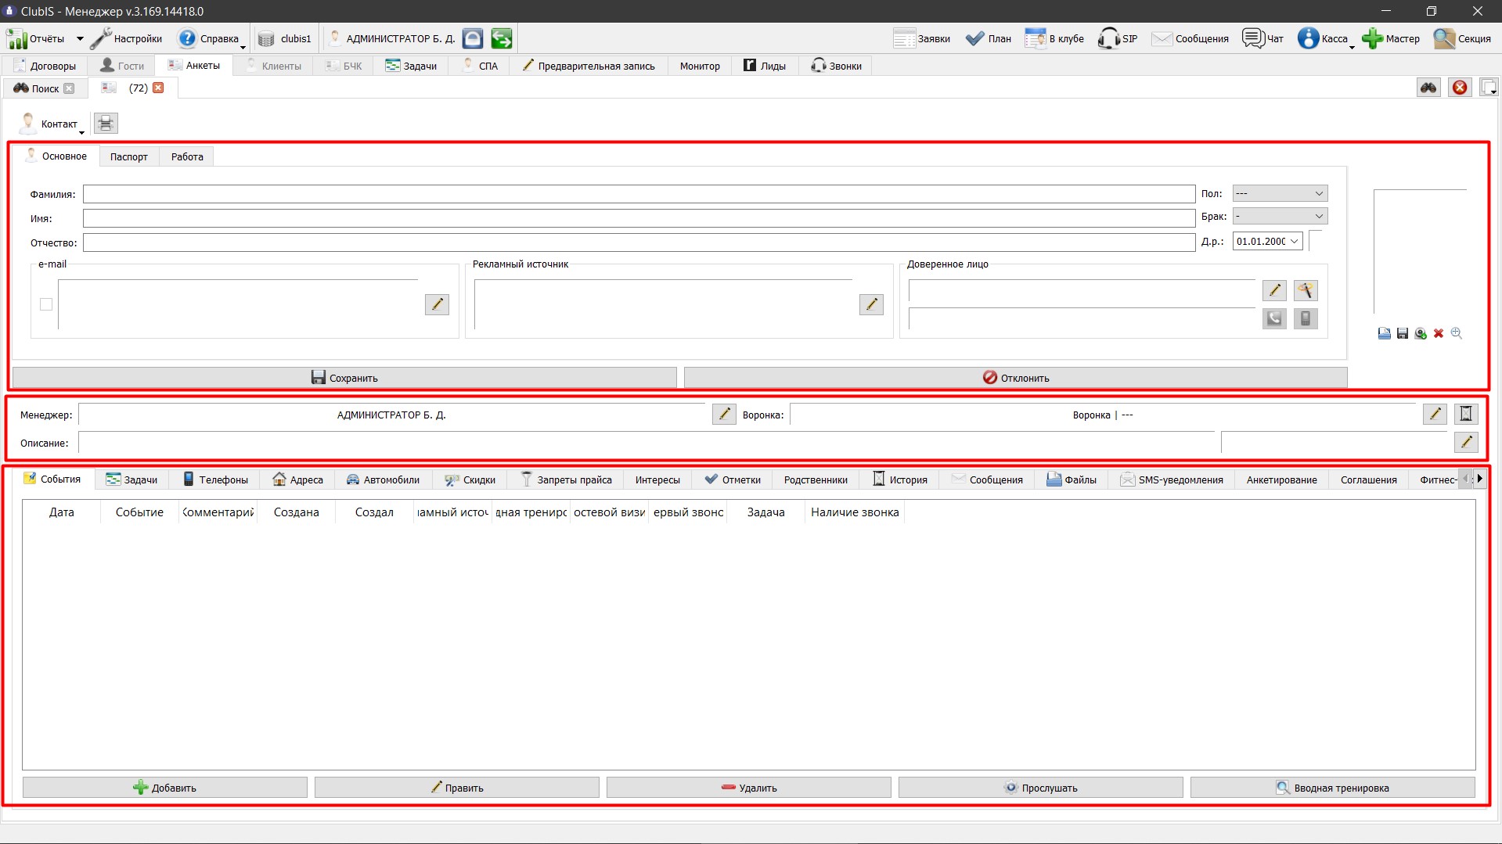
Task: Click the red X delete photo icon
Action: (x=1439, y=334)
